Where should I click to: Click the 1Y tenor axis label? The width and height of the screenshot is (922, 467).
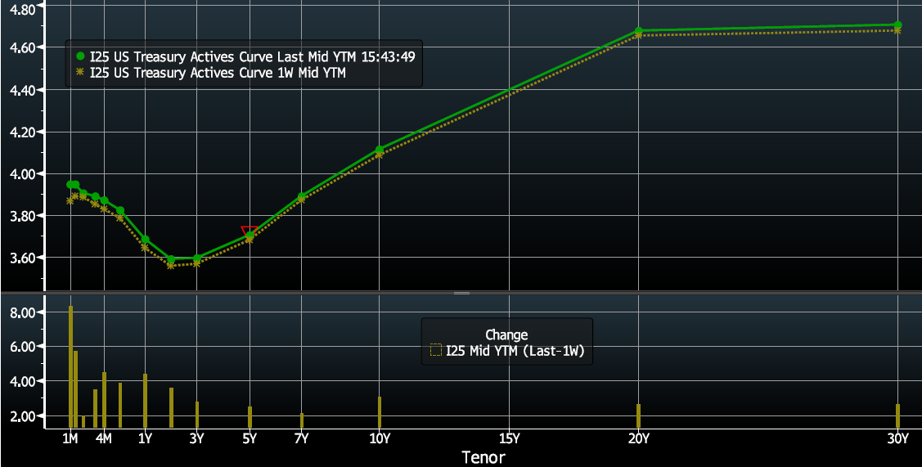point(146,438)
